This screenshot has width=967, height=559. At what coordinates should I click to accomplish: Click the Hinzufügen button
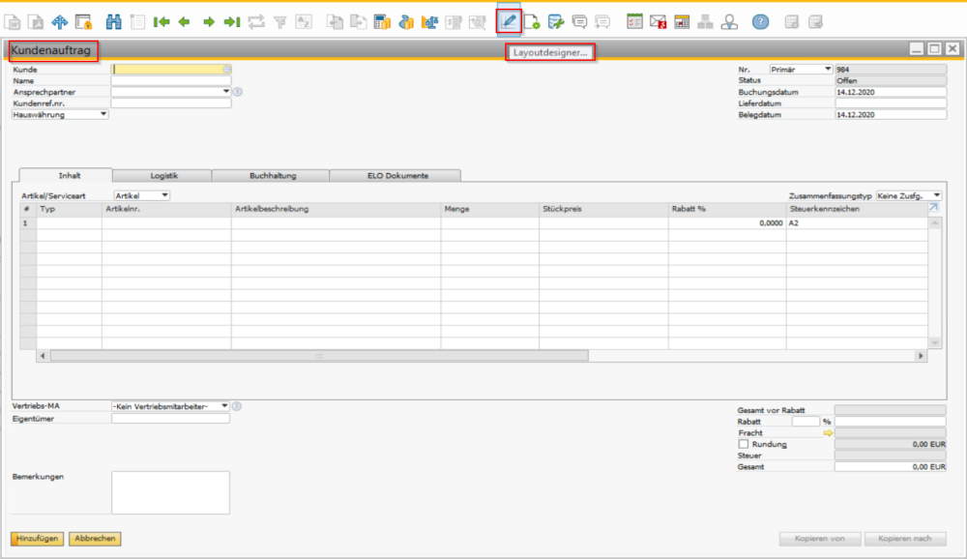[x=37, y=539]
